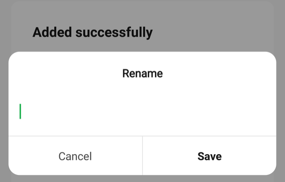285x182 pixels.
Task: Click the word 'successfully' in the header
Action: point(114,32)
